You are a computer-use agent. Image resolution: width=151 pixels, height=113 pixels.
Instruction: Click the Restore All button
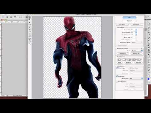coord(137,53)
